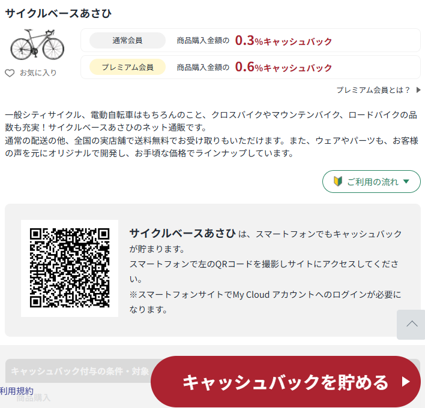Image resolution: width=425 pixels, height=408 pixels.
Task: Select the プレミアム会員 badge
Action: (127, 67)
